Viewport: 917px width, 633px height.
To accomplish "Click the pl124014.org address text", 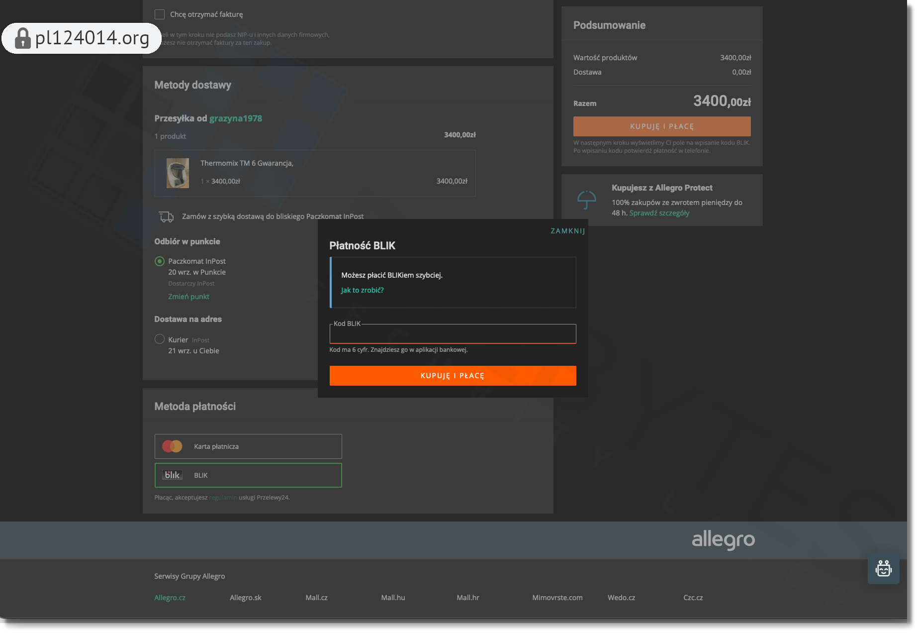I will click(x=92, y=38).
